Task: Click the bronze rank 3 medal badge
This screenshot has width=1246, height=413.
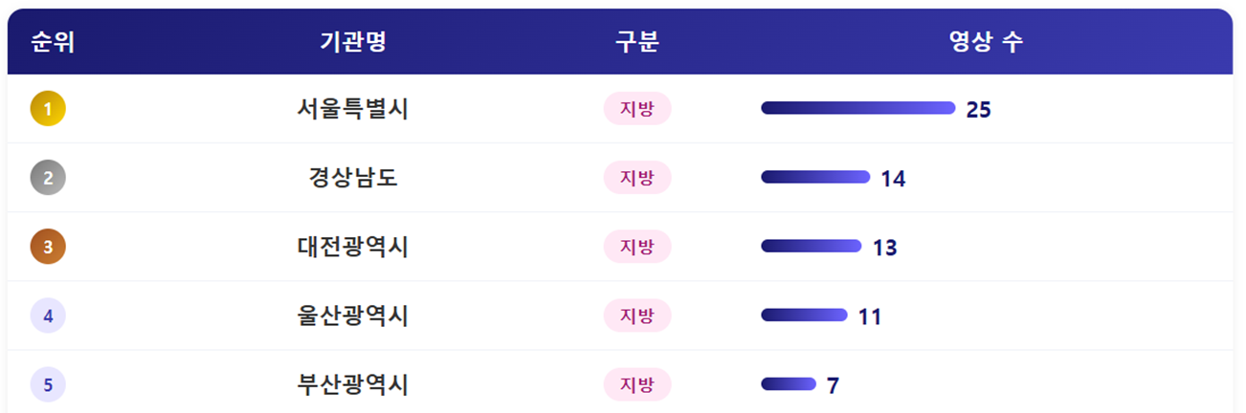Action: [x=48, y=247]
